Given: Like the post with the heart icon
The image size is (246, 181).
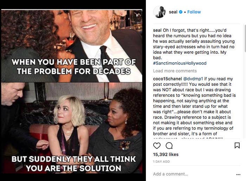Looking at the screenshot, I should [157, 146].
